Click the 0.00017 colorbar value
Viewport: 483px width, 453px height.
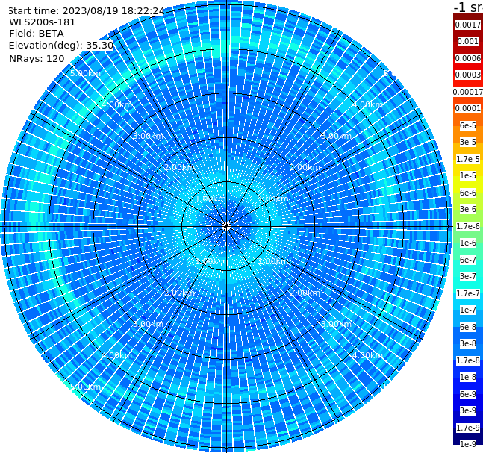[468, 92]
